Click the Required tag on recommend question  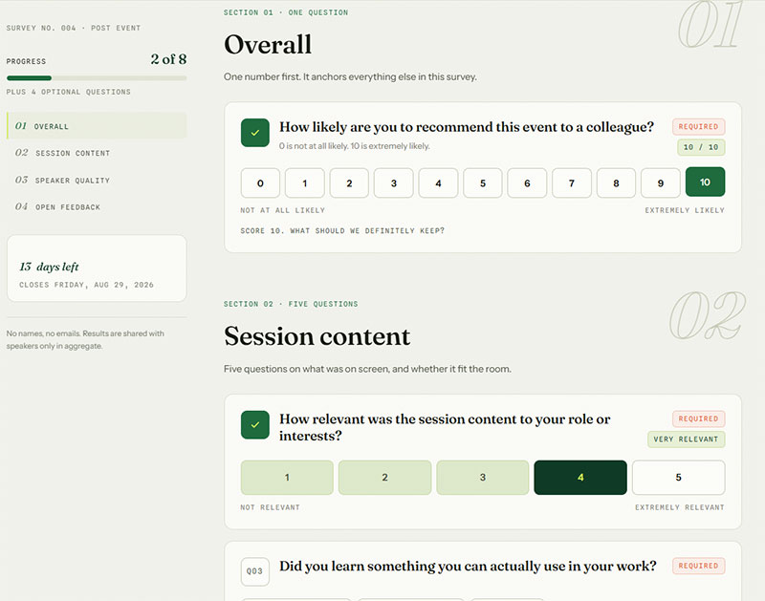pos(698,127)
